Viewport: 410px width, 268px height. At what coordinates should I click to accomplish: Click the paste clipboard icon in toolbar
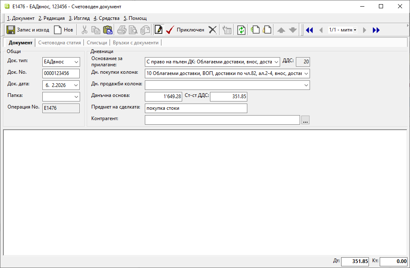click(107, 30)
